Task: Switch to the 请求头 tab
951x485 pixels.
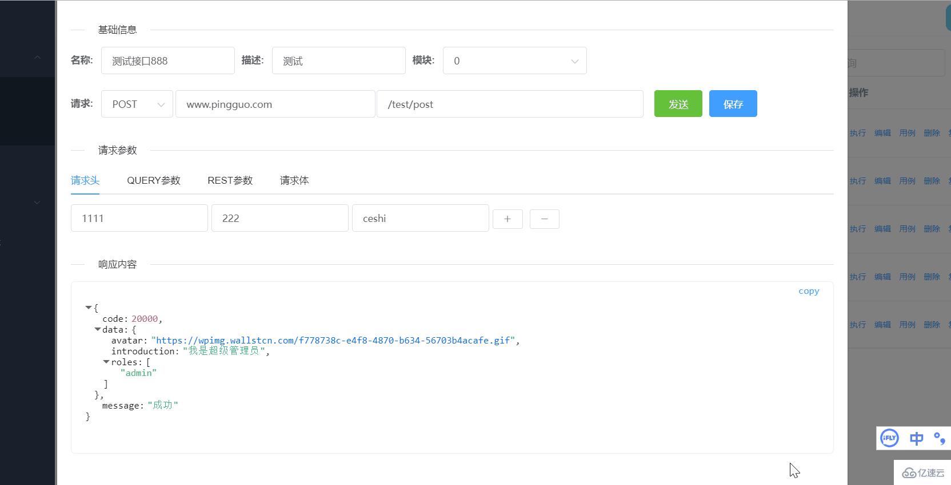Action: [x=85, y=180]
